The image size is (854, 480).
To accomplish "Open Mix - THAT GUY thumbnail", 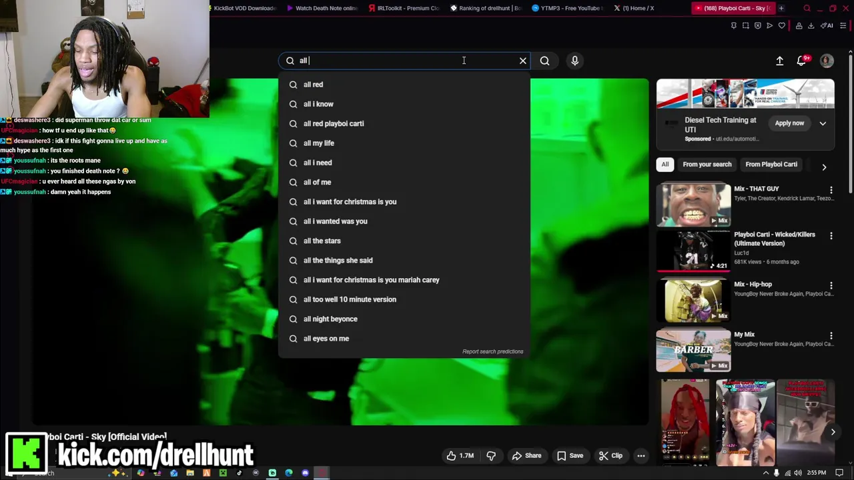I will (693, 205).
